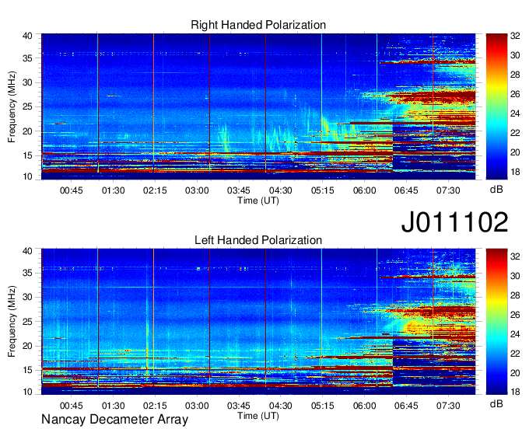Image resolution: width=529 pixels, height=429 pixels.
Task: Click the 10 MHz tick on bottom plot
Action: (27, 392)
